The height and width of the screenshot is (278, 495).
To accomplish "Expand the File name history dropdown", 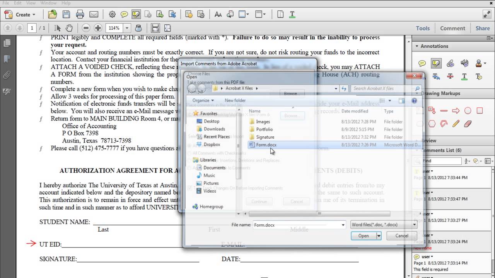I will 343,225.
